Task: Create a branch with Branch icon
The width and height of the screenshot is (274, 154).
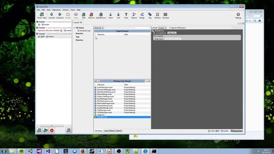Action: [134, 15]
